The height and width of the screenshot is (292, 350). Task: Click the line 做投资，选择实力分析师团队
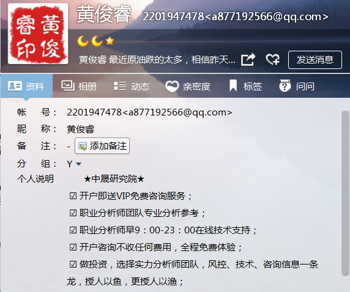coord(193,265)
